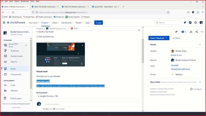The height and width of the screenshot is (116, 206).
Task: Open the Rocket Checklist bookmark
Action: click(72, 17)
